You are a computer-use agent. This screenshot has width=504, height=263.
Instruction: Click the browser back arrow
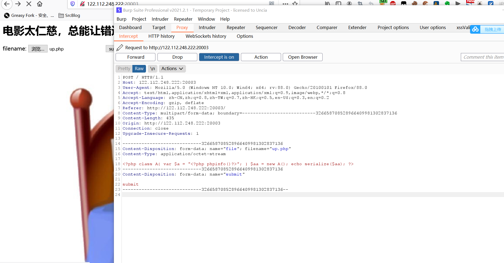pos(7,4)
